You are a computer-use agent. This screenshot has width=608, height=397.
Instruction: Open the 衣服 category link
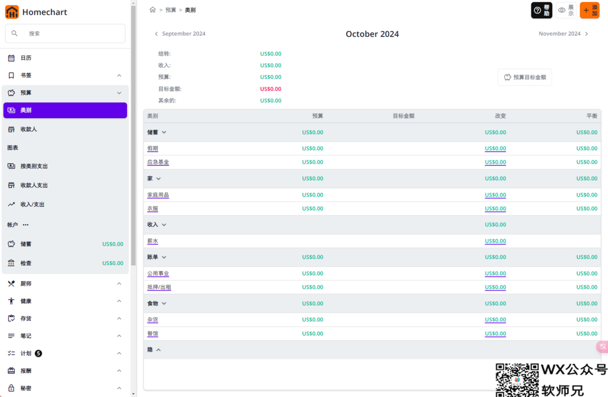[x=153, y=208]
